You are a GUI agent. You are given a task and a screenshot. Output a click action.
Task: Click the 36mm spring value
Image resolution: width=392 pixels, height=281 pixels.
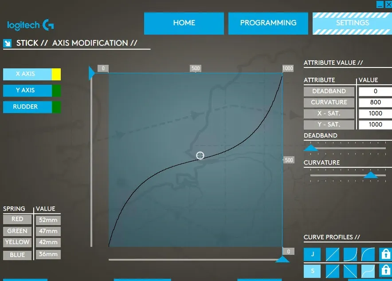tap(48, 254)
